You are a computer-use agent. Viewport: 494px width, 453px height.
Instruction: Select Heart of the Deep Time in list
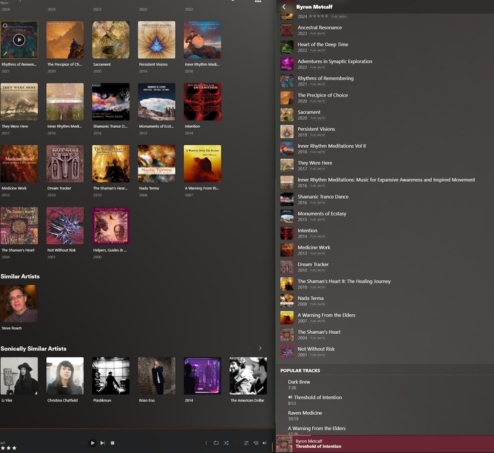[x=385, y=47]
